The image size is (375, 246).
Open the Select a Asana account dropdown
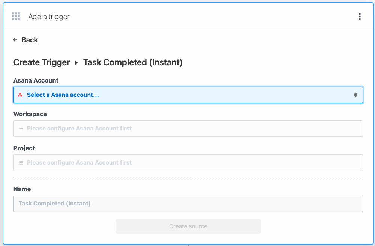[x=188, y=95]
